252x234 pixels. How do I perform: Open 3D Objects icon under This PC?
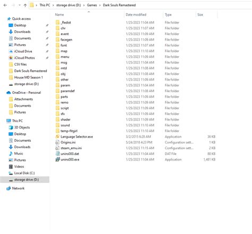pyautogui.click(x=11, y=127)
